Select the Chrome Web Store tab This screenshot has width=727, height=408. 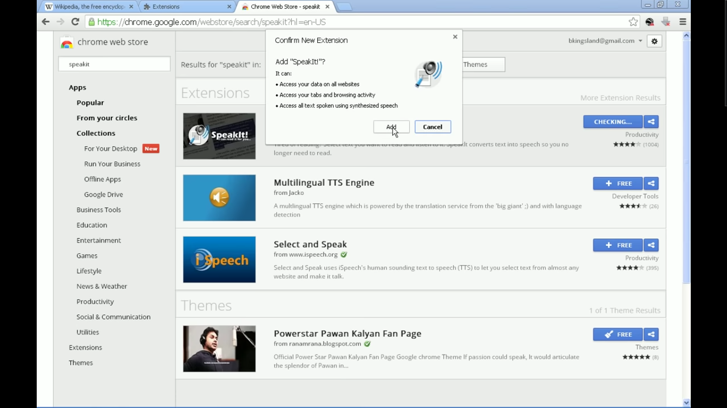pos(285,7)
